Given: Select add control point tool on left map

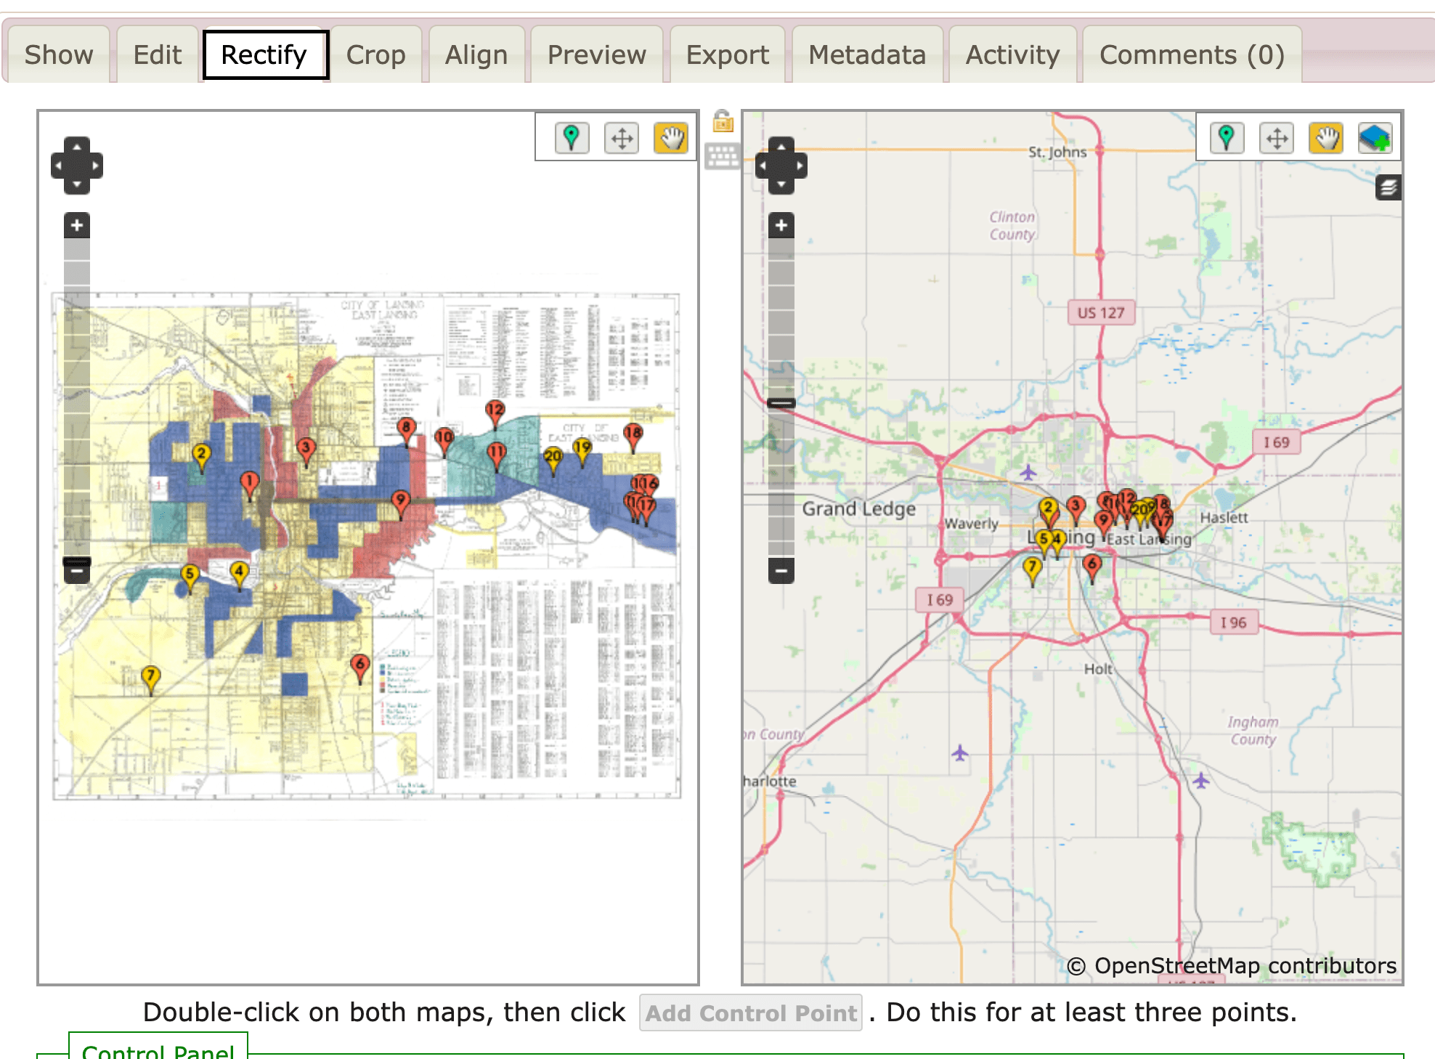Looking at the screenshot, I should pyautogui.click(x=572, y=137).
